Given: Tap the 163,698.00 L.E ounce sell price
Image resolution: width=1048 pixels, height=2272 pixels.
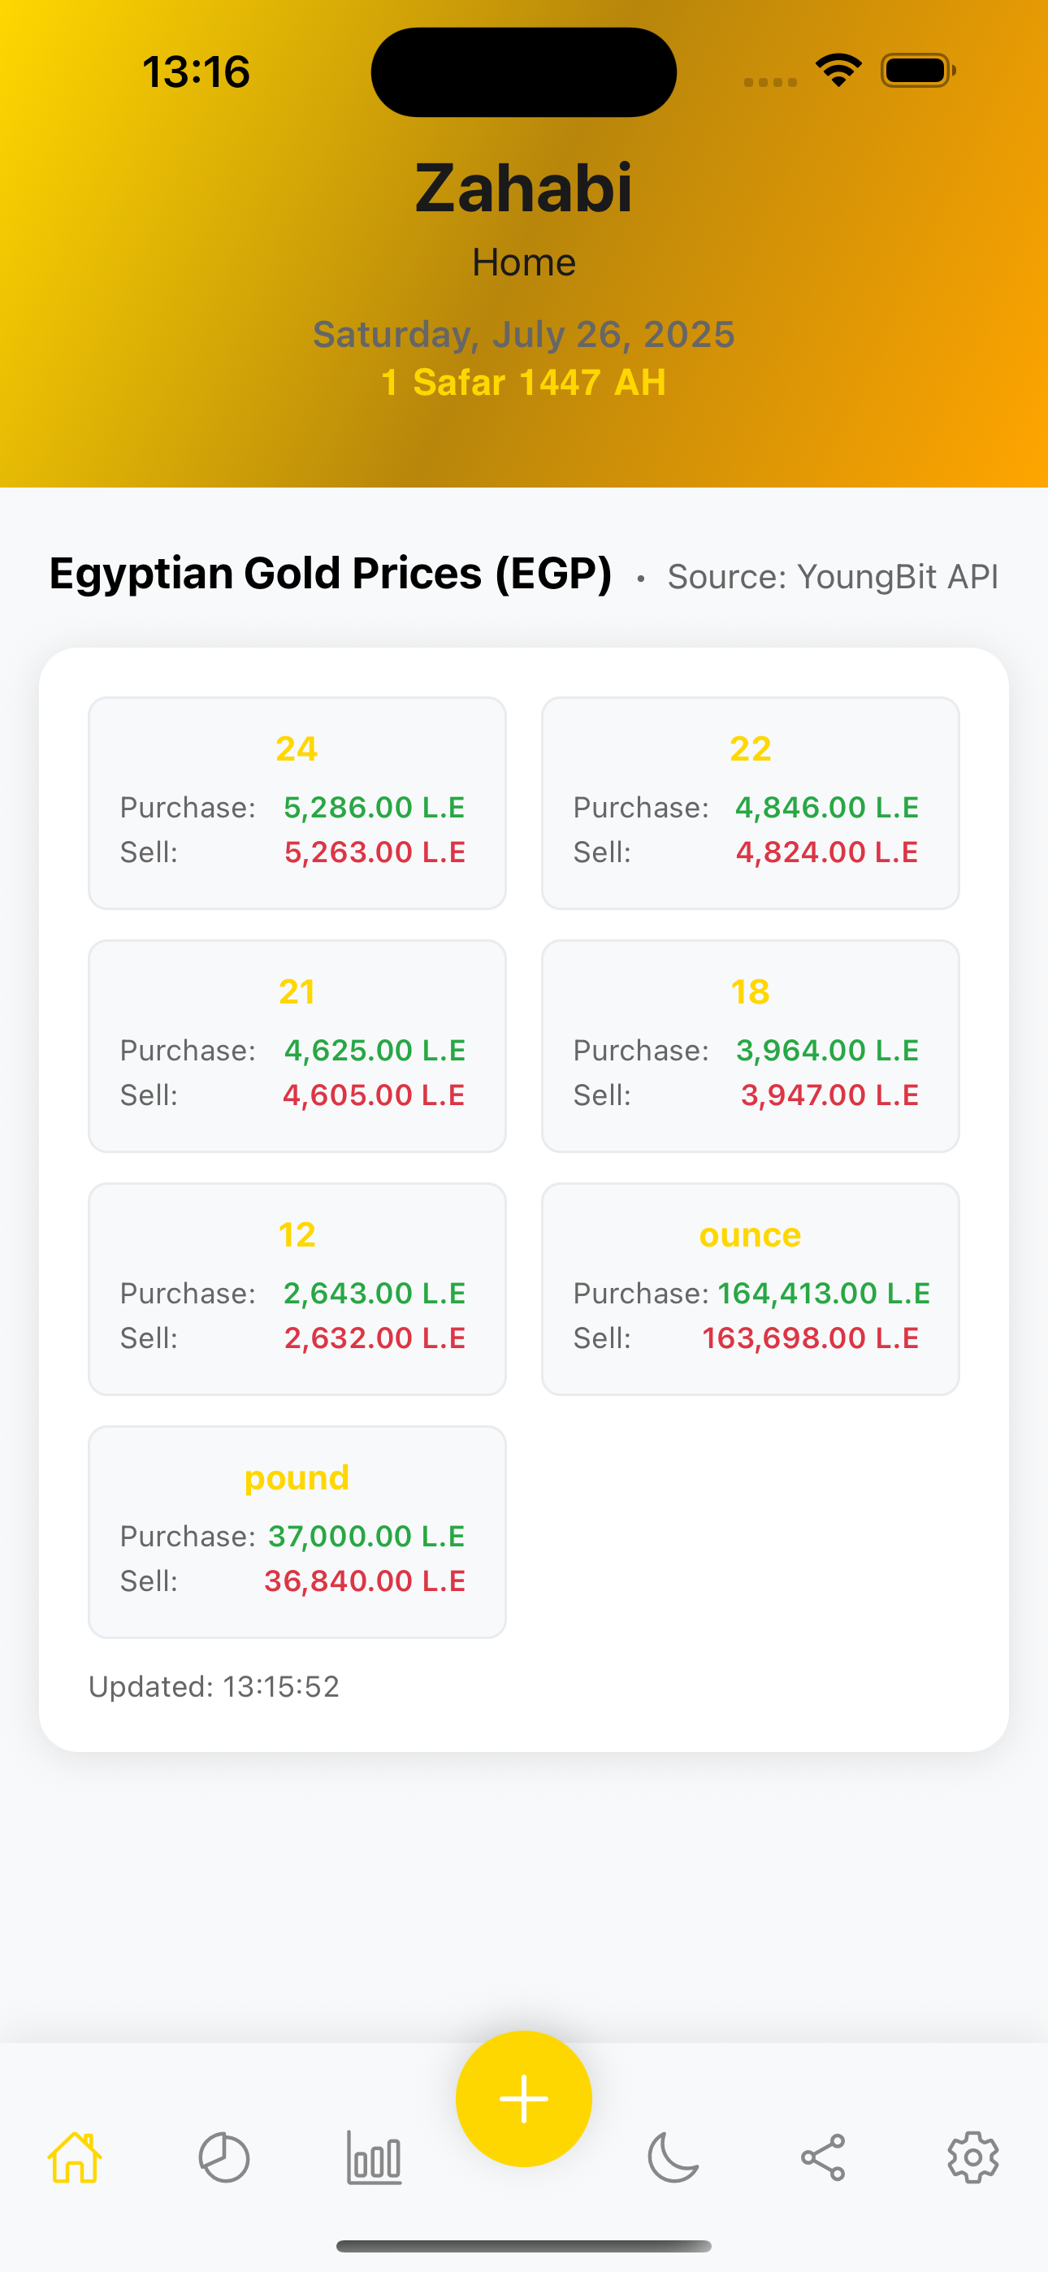Looking at the screenshot, I should tap(811, 1338).
